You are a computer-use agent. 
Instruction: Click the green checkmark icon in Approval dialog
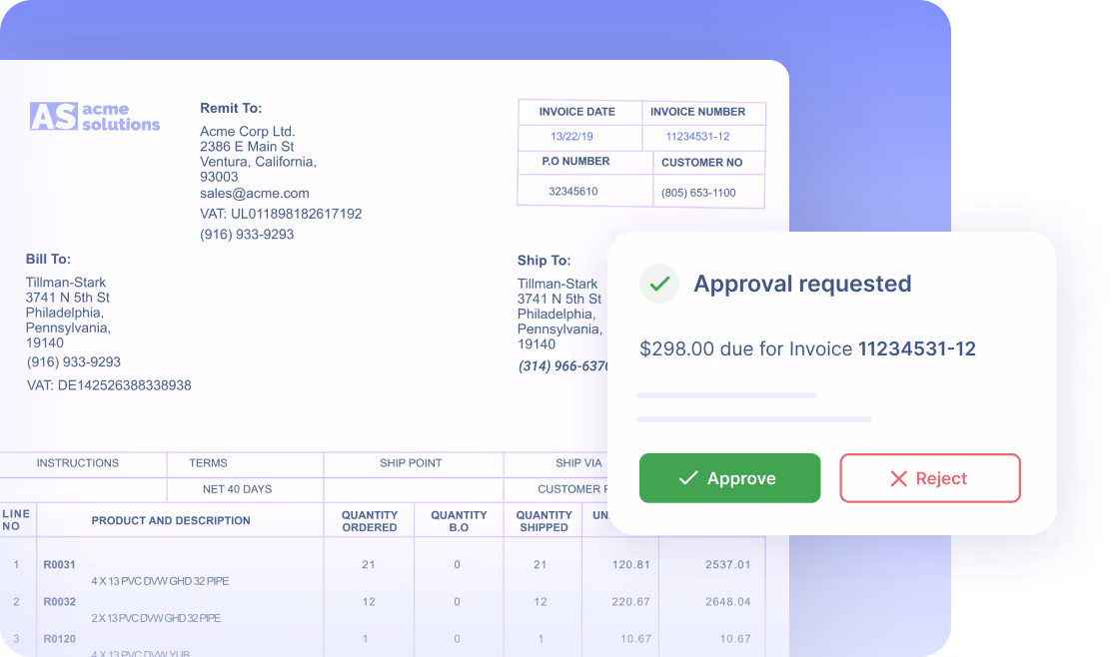point(659,284)
